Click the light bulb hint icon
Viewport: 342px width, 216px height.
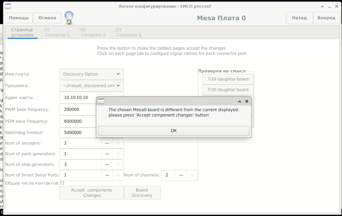tap(69, 18)
